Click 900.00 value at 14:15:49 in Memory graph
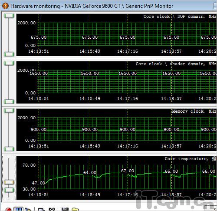 coord(90,130)
